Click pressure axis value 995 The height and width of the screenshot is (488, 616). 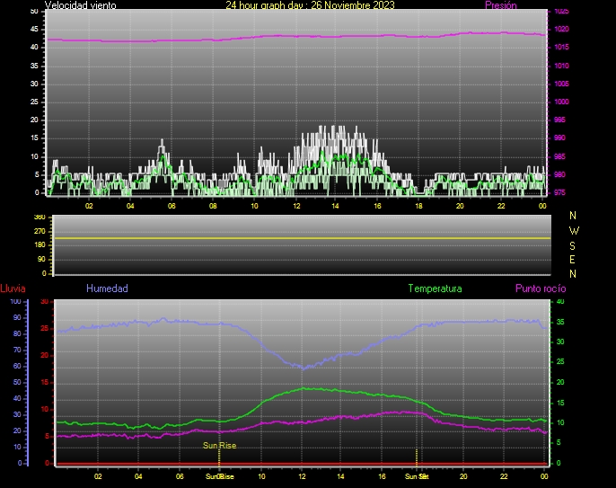pyautogui.click(x=559, y=120)
